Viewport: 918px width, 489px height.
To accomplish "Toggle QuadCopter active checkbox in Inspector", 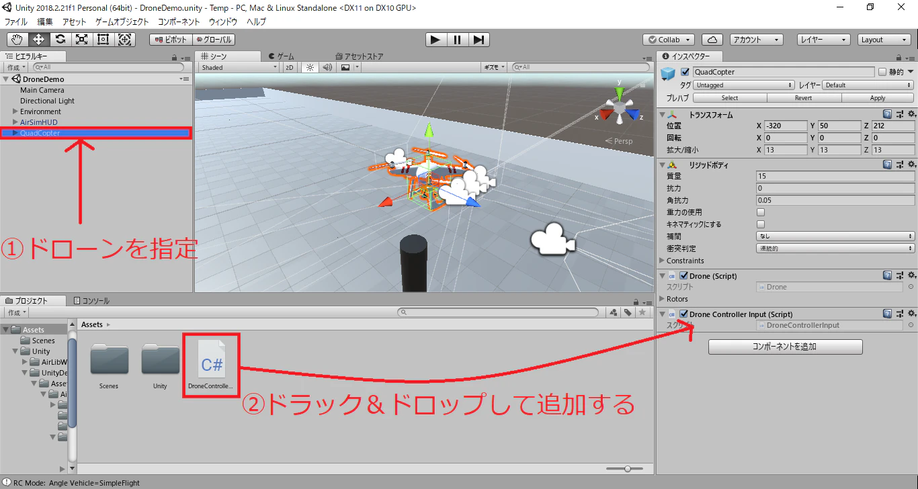I will coord(685,72).
